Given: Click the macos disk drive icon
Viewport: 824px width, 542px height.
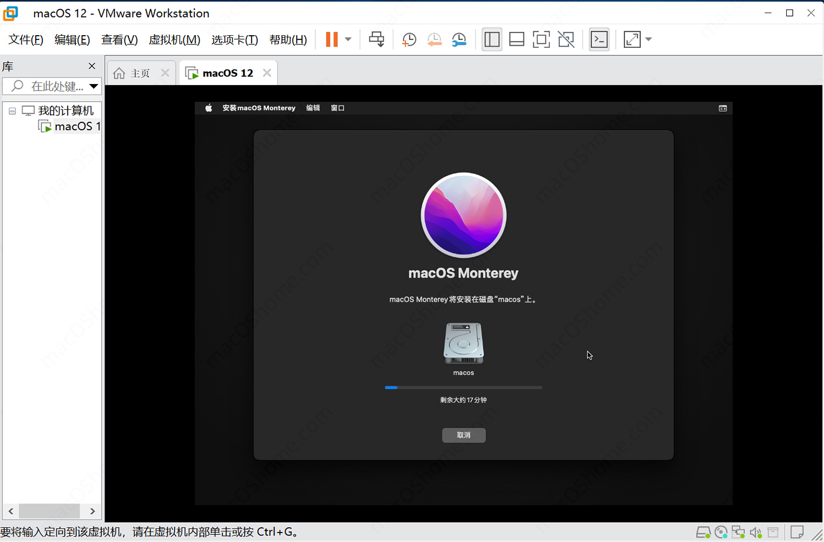Looking at the screenshot, I should click(464, 343).
